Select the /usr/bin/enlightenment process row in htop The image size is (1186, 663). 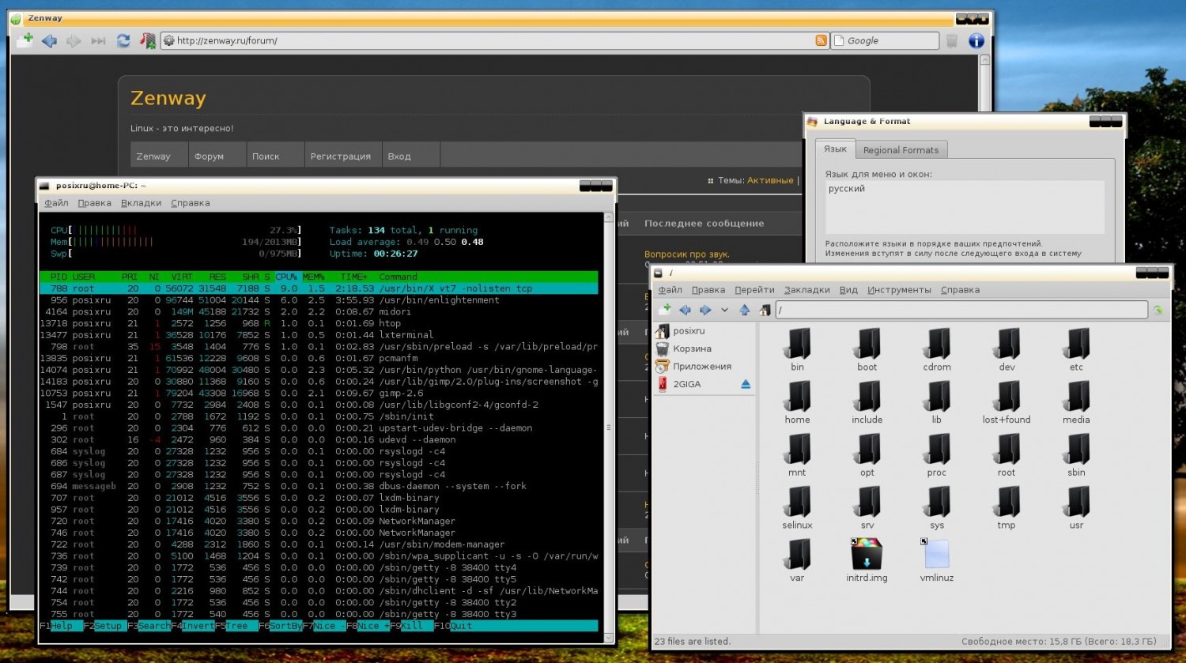[x=319, y=300]
